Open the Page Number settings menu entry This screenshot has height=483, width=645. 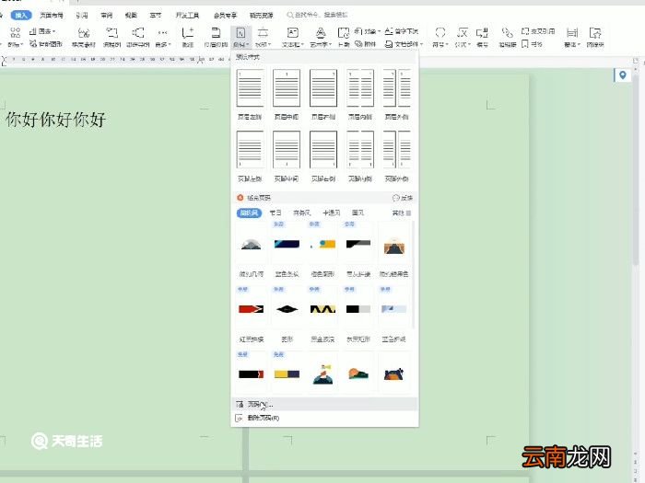point(324,404)
